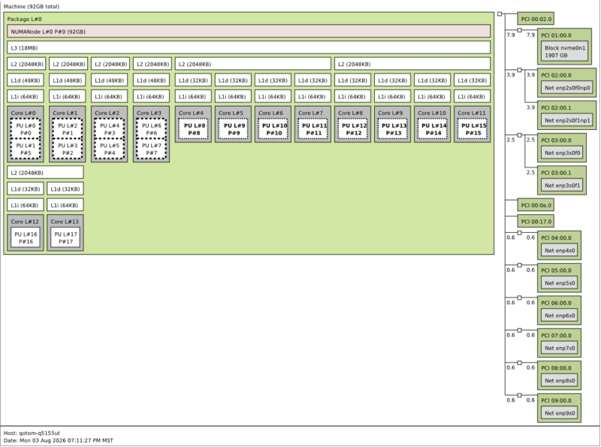Select processing unit PU L#11 P#11
The height and width of the screenshot is (447, 601).
[313, 129]
